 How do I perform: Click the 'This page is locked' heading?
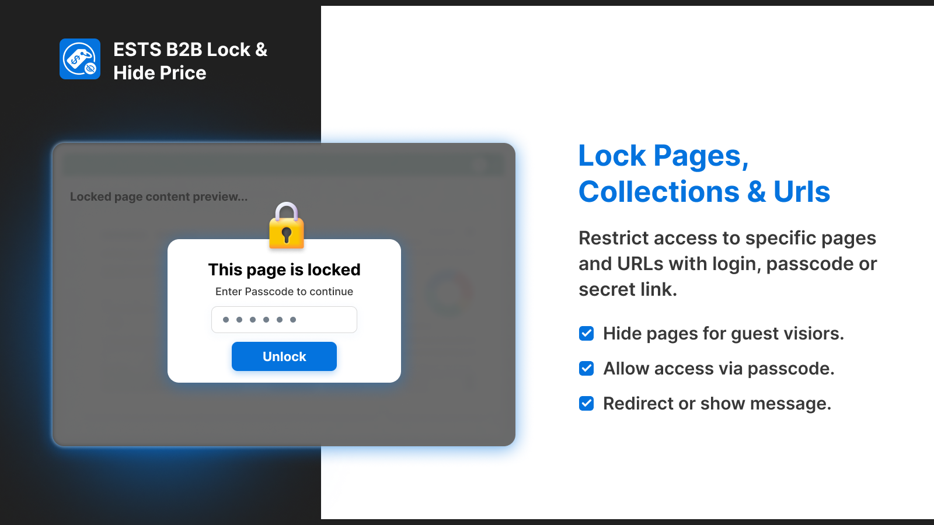[284, 269]
